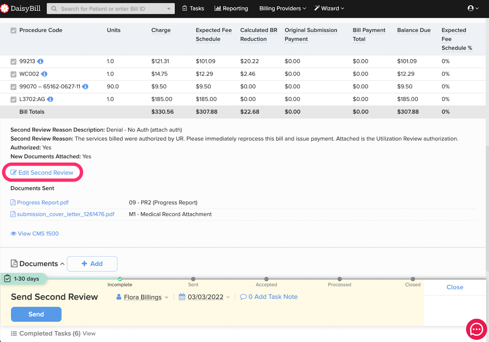Viewport: 489px width, 342px height.
Task: Click info icon beside WC002
Action: (x=44, y=74)
